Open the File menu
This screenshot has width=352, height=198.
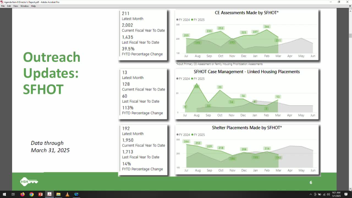(3, 6)
